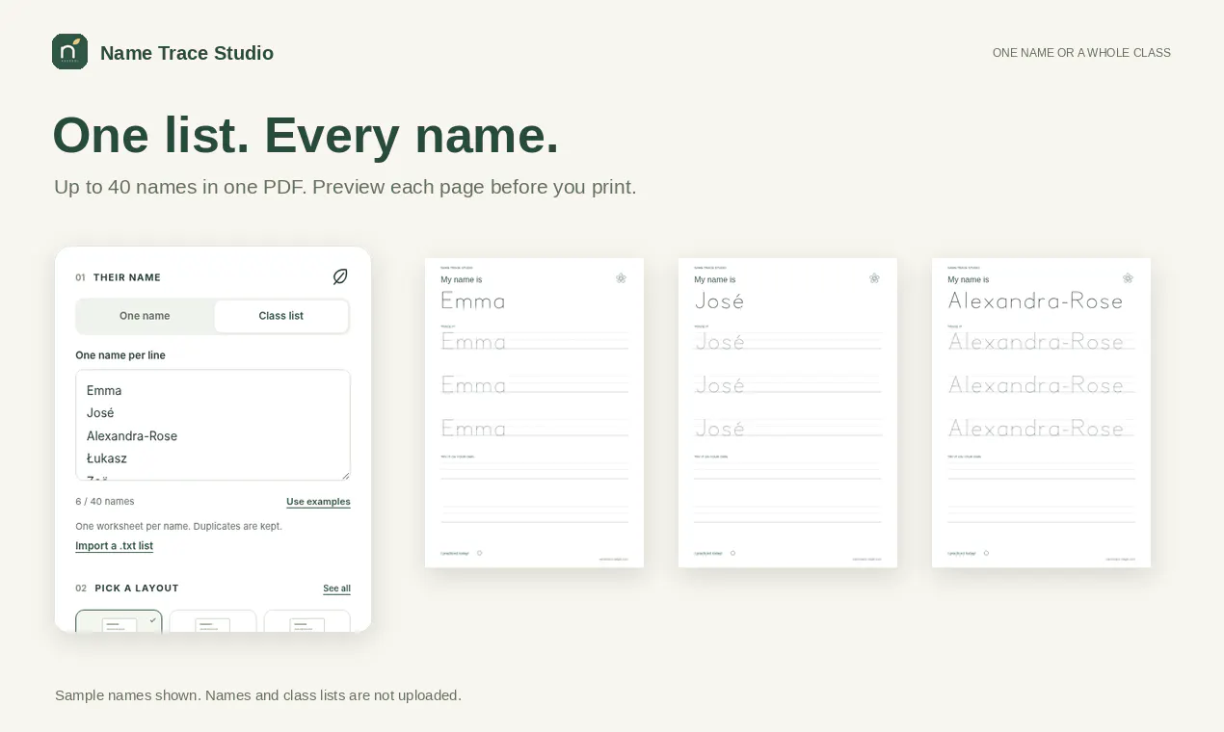Click the Łukasz line in the name list

pos(107,458)
